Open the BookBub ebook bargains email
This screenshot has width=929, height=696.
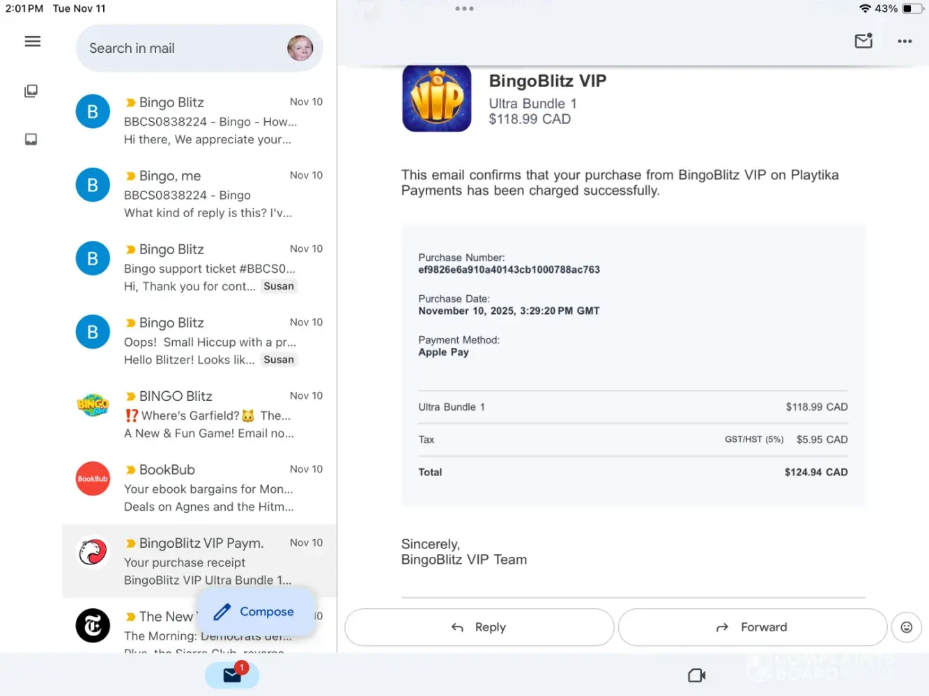click(x=209, y=489)
